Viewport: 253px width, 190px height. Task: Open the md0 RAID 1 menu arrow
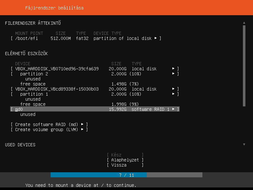[173, 109]
